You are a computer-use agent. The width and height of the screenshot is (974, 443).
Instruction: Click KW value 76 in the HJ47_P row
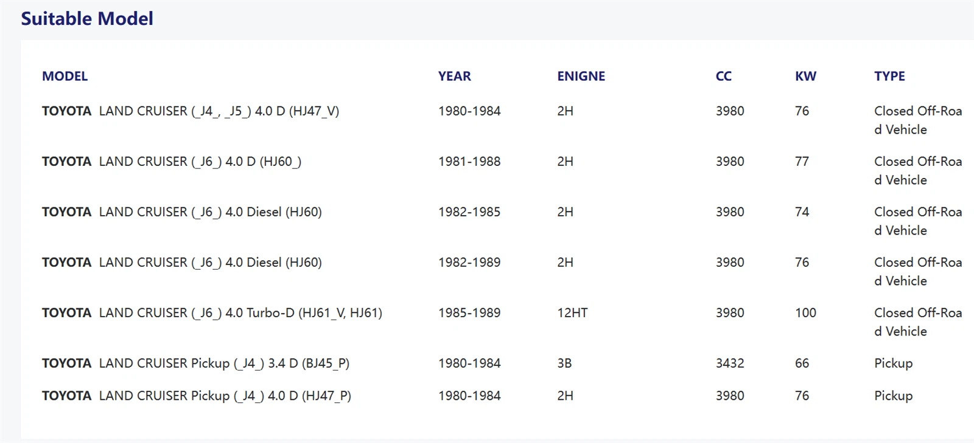[x=802, y=396]
